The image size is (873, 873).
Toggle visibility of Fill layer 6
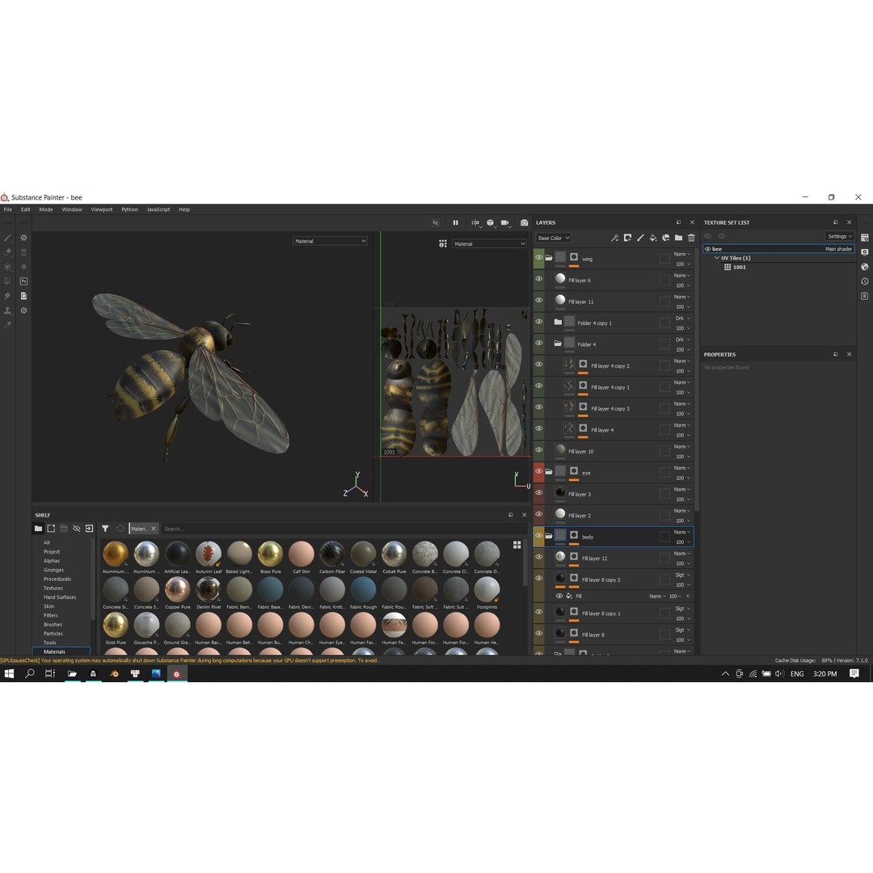[x=538, y=279]
